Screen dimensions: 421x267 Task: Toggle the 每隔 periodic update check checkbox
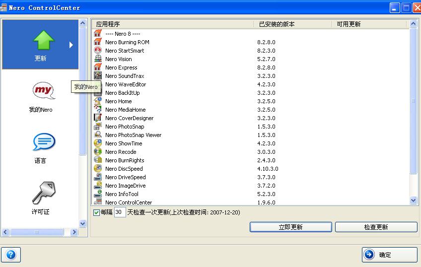[x=96, y=212]
